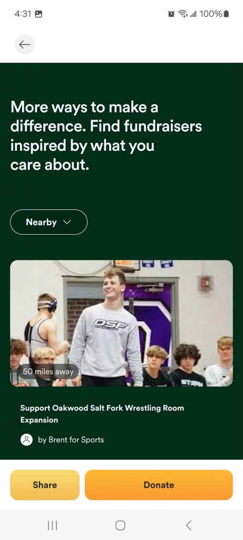Tap the orange Donate button

(159, 485)
